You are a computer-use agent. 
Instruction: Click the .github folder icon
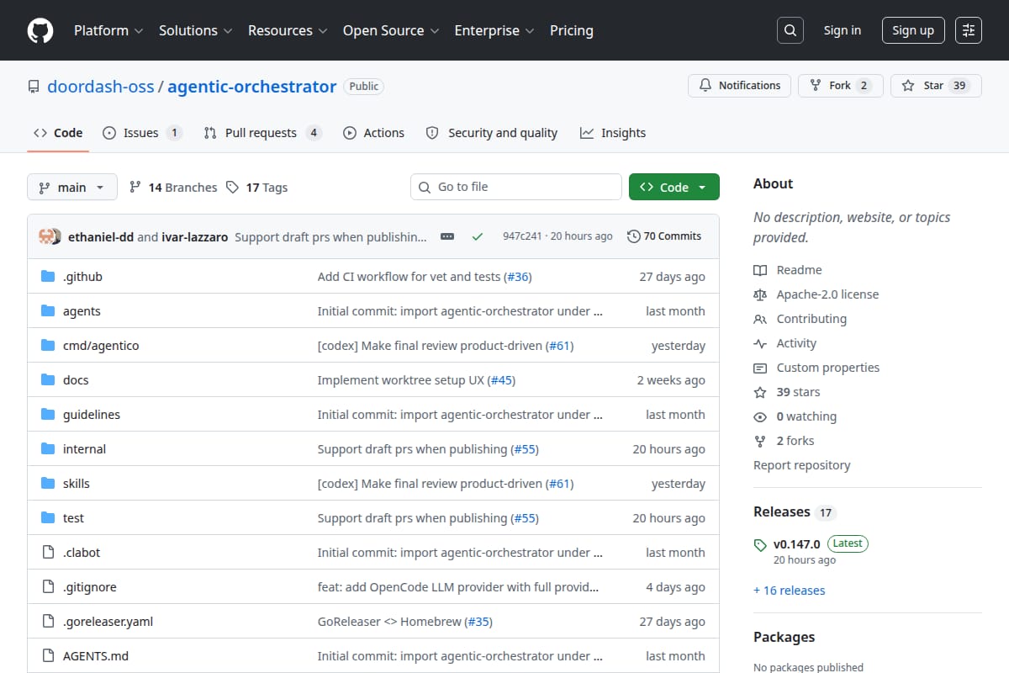48,277
